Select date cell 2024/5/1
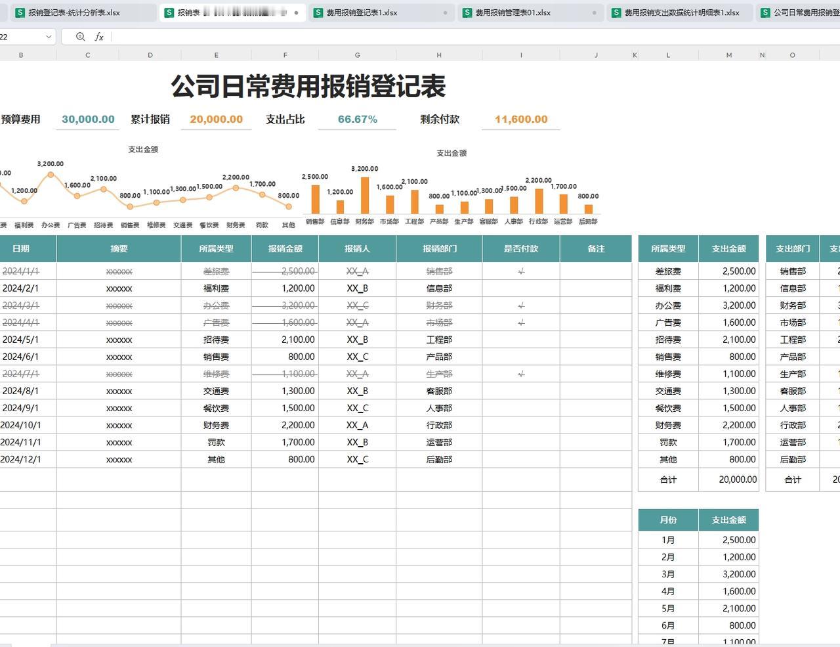 (20, 340)
